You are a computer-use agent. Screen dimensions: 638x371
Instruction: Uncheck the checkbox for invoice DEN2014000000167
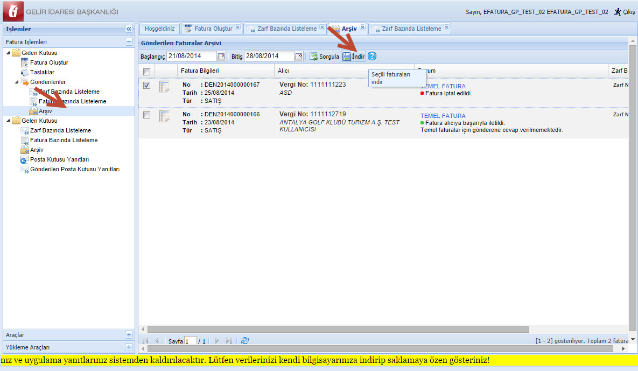(x=147, y=85)
